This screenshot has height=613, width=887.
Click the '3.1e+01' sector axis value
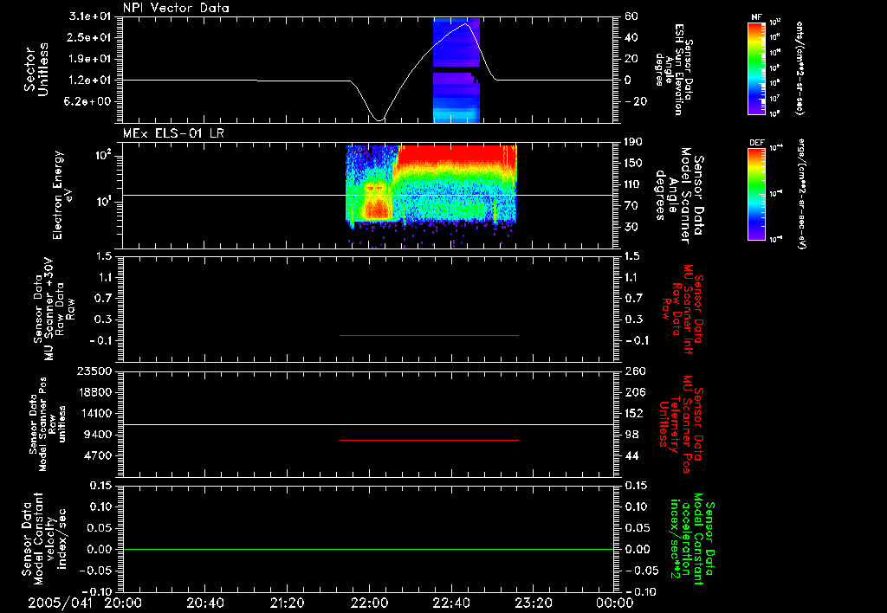pyautogui.click(x=92, y=16)
